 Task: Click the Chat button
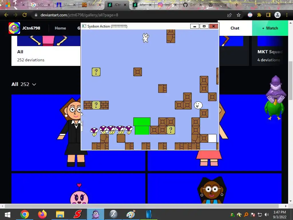235,28
